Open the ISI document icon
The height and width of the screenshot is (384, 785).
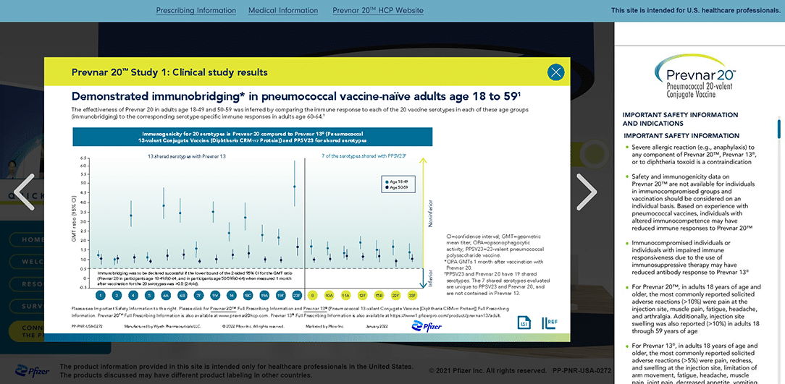click(x=524, y=323)
